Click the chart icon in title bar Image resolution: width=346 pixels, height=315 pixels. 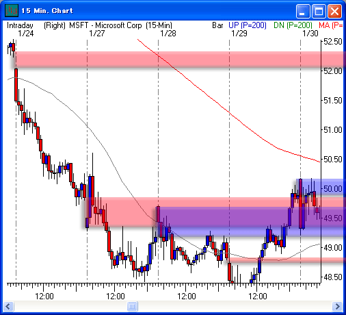[x=12, y=10]
